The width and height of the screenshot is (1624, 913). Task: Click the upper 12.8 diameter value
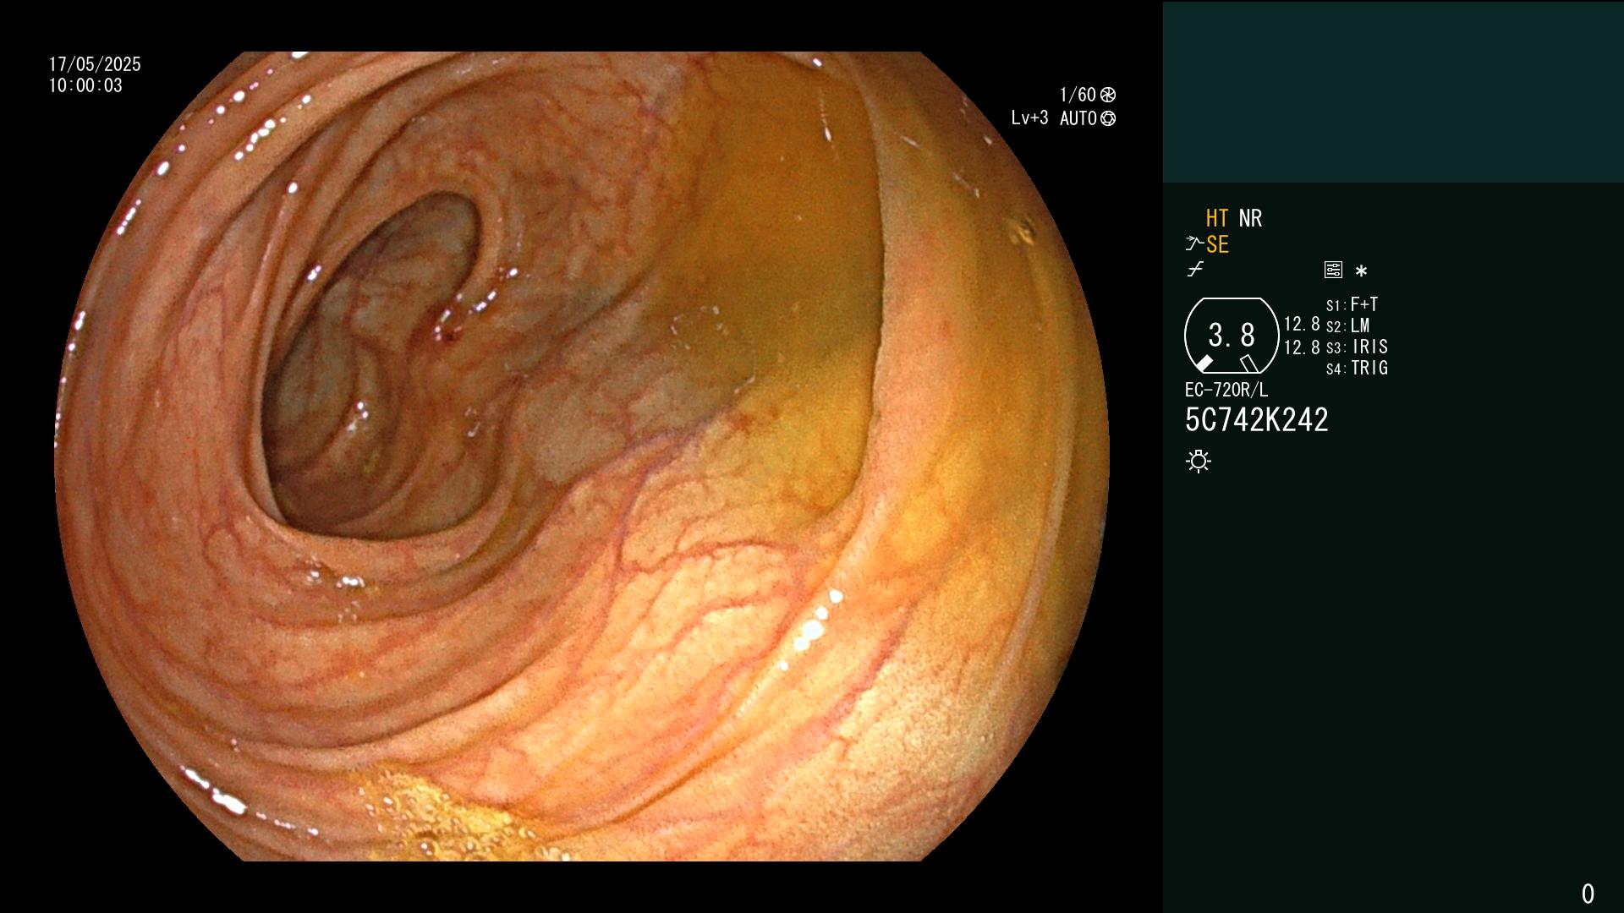(x=1302, y=324)
